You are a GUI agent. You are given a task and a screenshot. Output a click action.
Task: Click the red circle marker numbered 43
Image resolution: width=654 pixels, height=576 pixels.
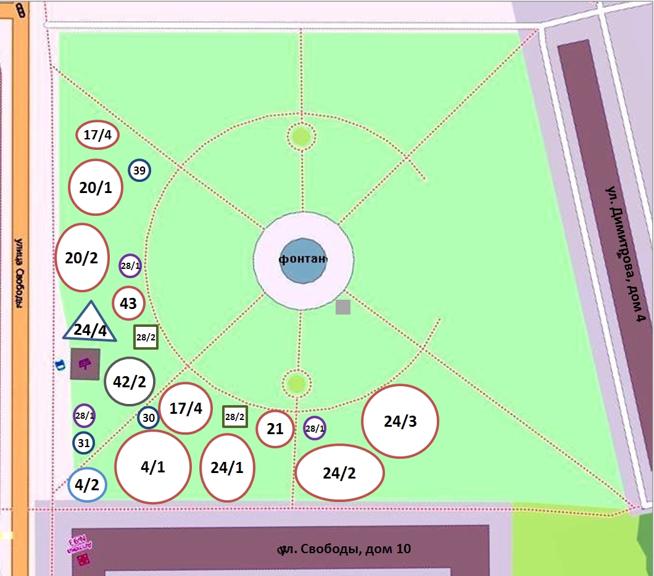pos(128,303)
